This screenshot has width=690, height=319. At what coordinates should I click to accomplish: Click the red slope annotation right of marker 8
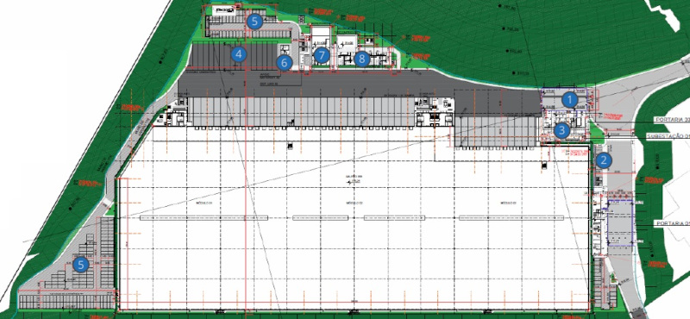[x=421, y=56]
